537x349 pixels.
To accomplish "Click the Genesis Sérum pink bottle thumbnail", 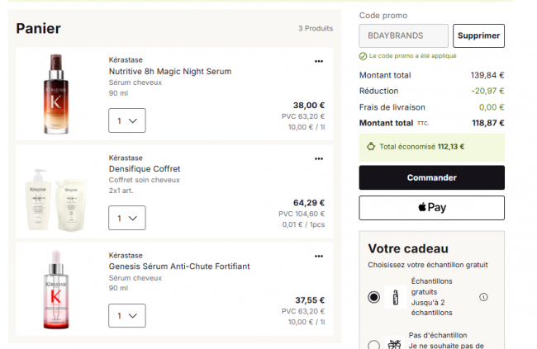I will pos(56,290).
